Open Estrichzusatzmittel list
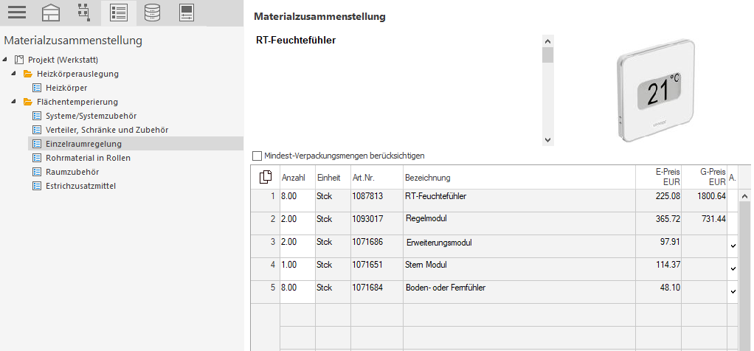The height and width of the screenshot is (351, 754). tap(81, 186)
